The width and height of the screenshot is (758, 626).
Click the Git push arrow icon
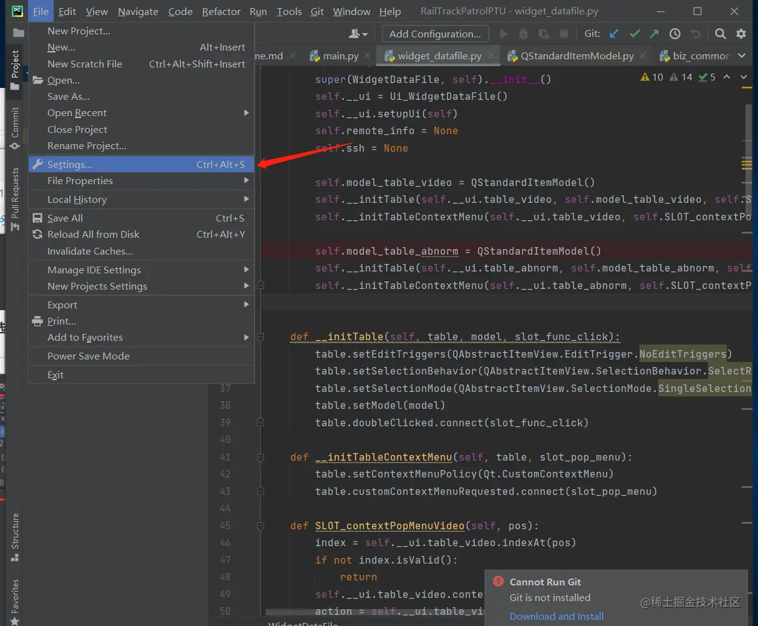(654, 34)
